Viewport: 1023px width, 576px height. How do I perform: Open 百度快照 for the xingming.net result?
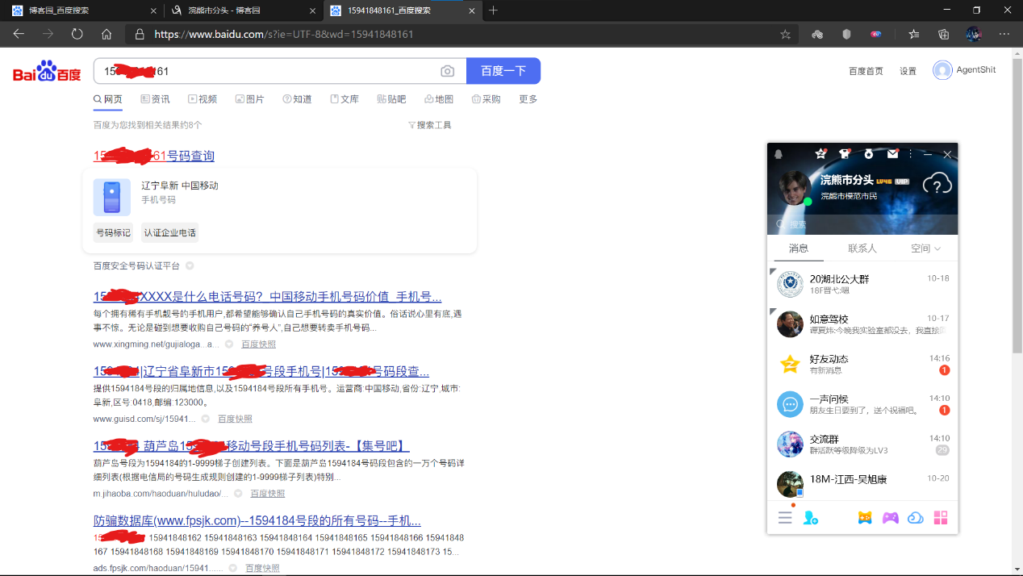coord(258,344)
